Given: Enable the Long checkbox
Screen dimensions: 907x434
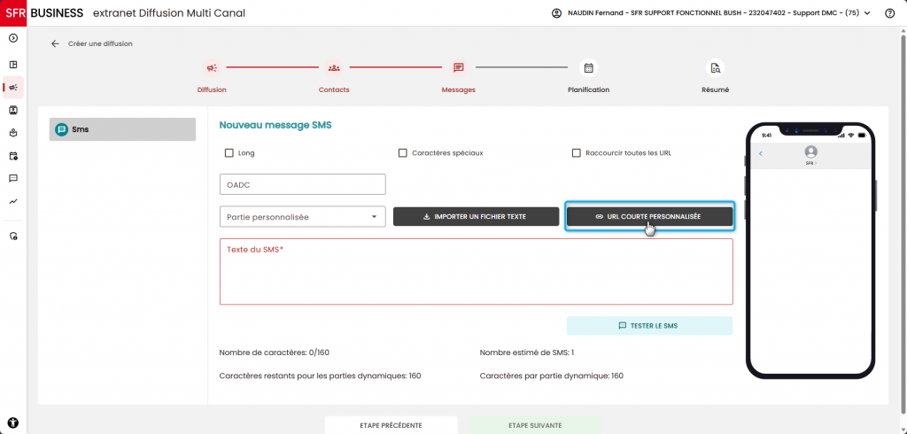Looking at the screenshot, I should 229,153.
